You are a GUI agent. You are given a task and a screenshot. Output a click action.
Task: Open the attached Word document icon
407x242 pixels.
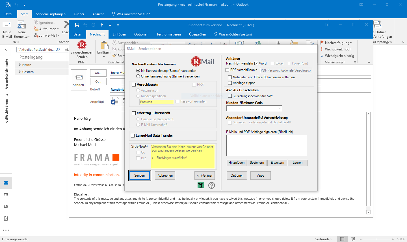[x=115, y=101]
